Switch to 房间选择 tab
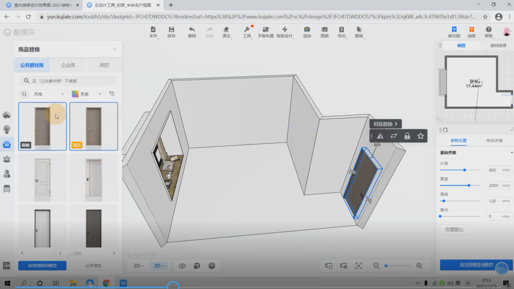The height and width of the screenshot is (289, 514). click(498, 46)
